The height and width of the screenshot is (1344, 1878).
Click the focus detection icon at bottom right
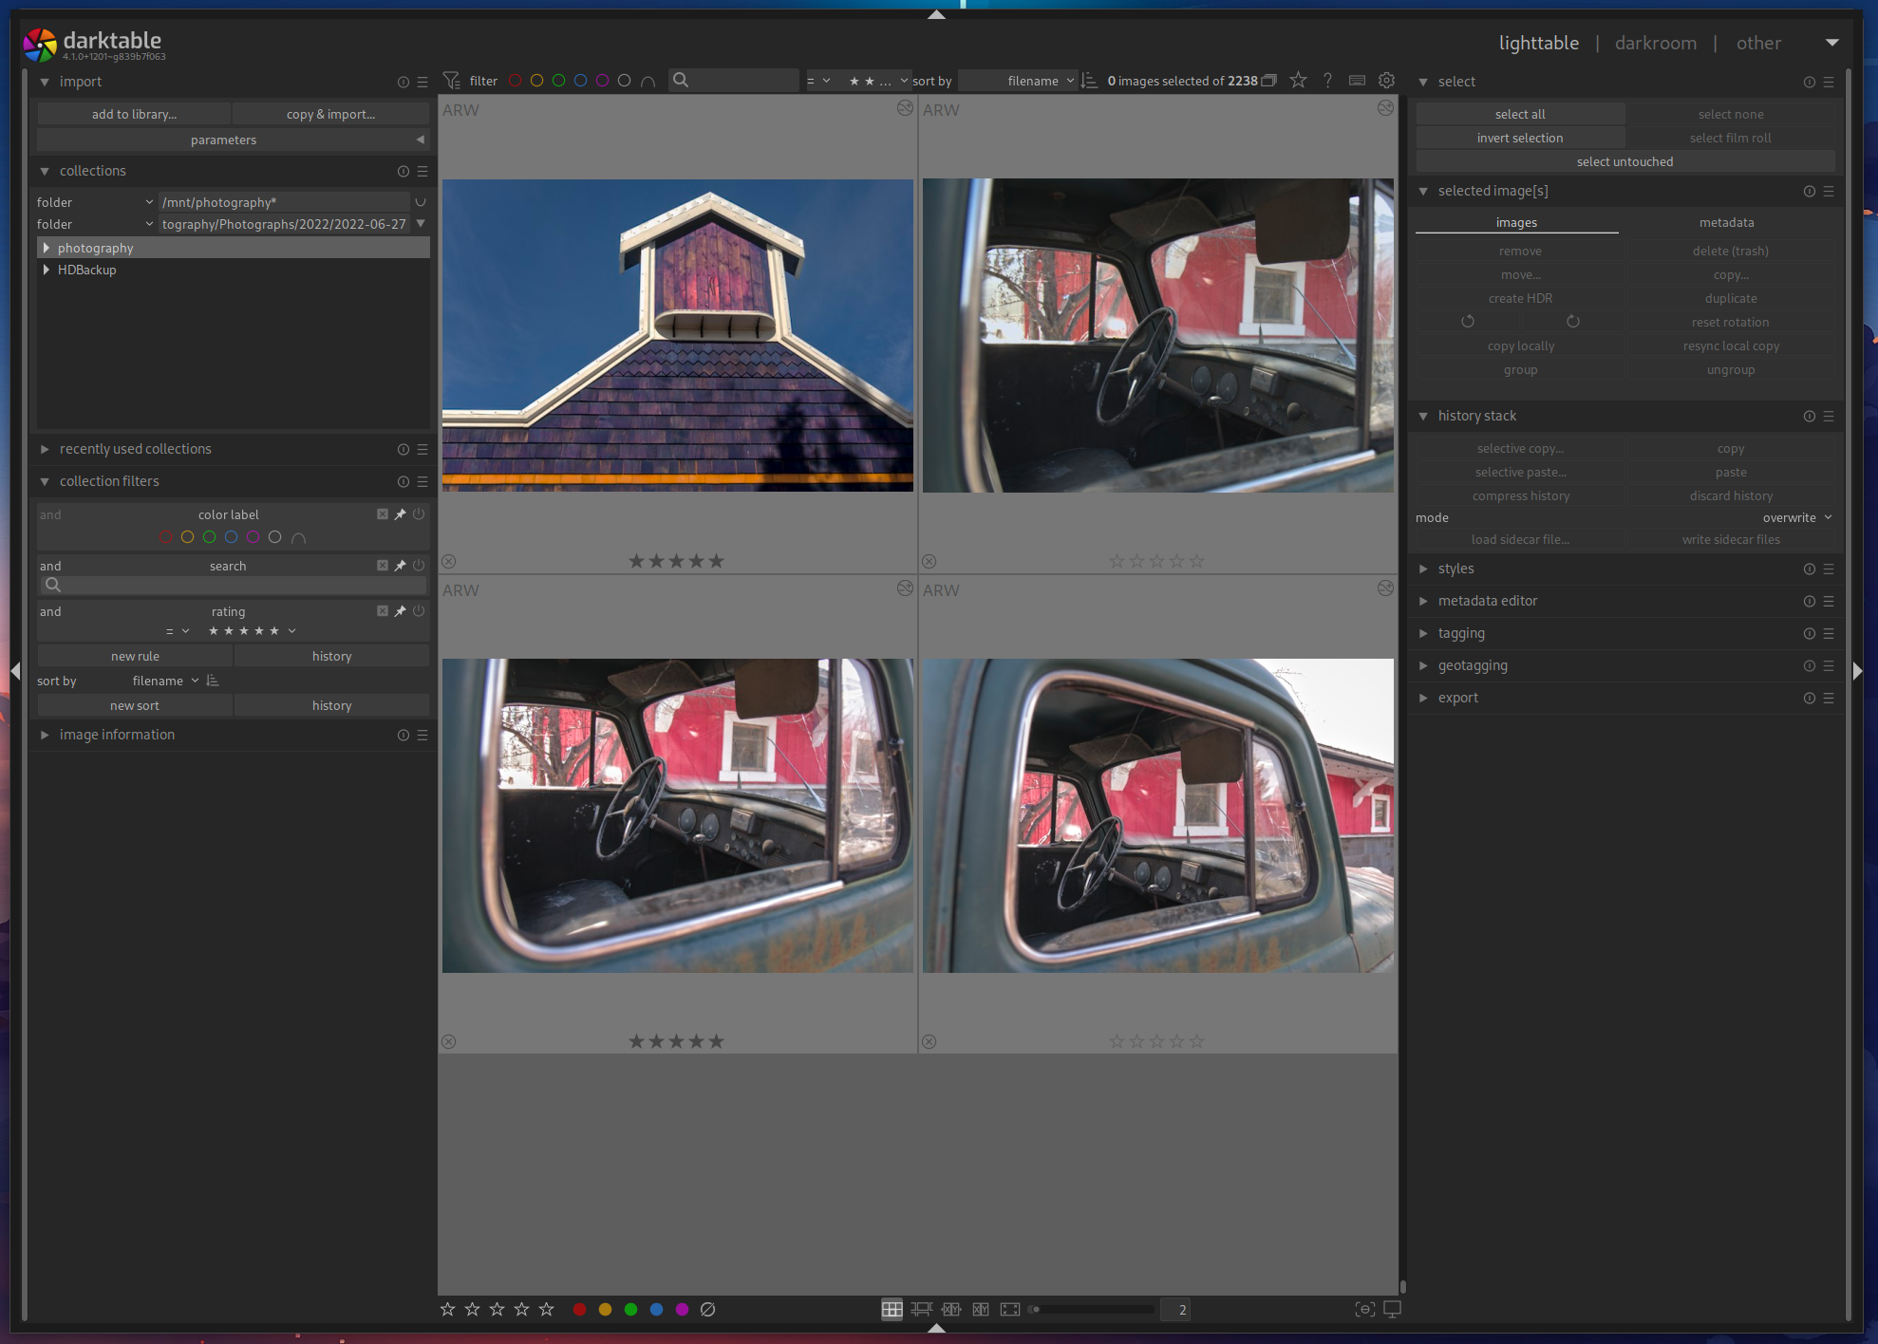pyautogui.click(x=1364, y=1309)
